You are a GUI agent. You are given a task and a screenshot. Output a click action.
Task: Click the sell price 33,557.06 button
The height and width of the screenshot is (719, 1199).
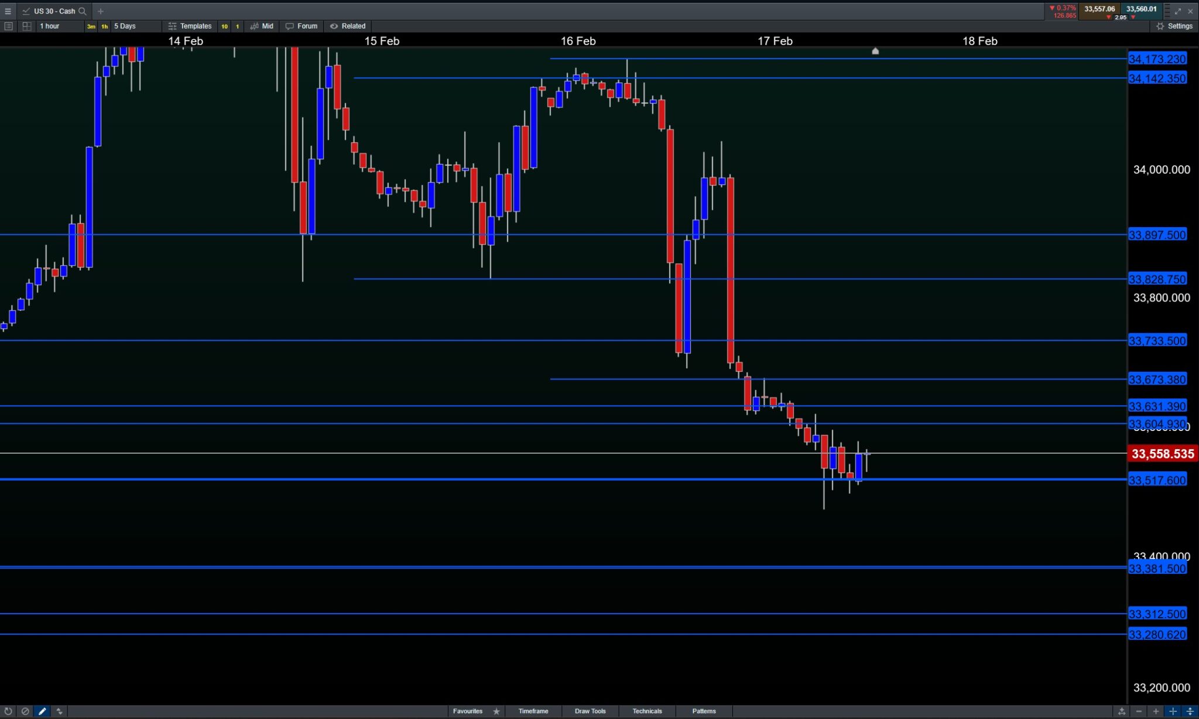click(x=1099, y=9)
